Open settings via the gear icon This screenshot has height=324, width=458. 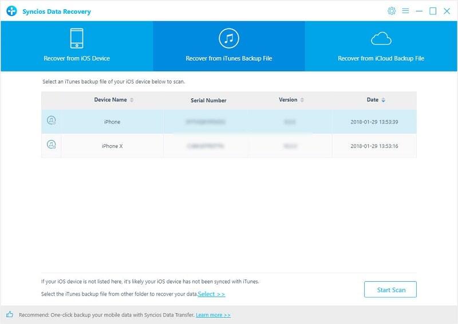pos(392,11)
